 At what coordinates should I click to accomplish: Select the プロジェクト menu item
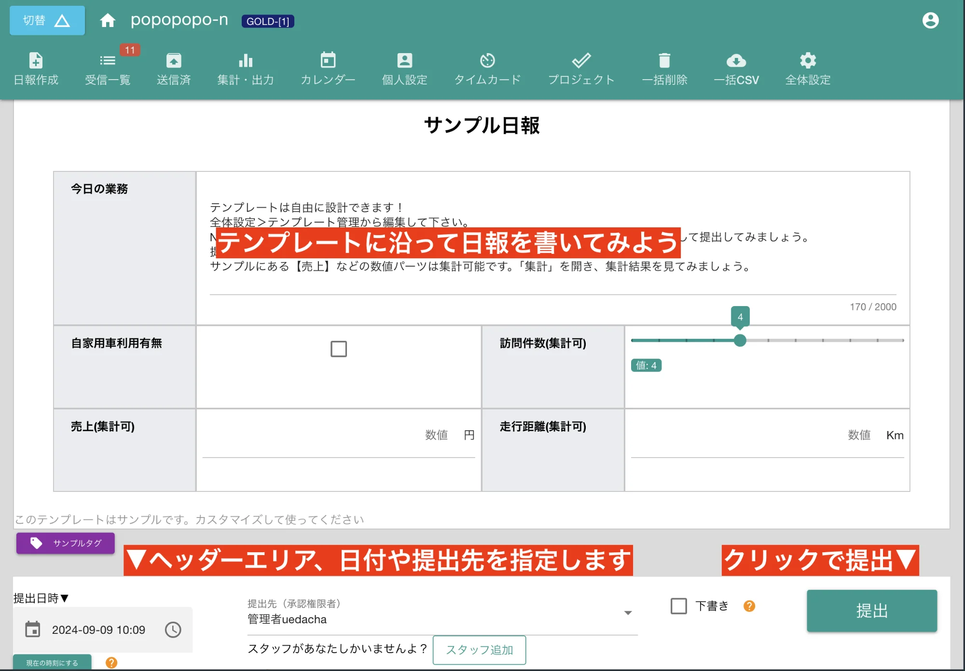click(581, 68)
